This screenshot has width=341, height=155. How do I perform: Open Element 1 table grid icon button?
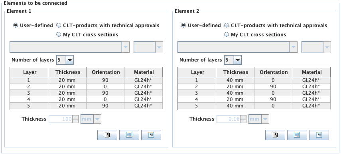[x=129, y=135]
